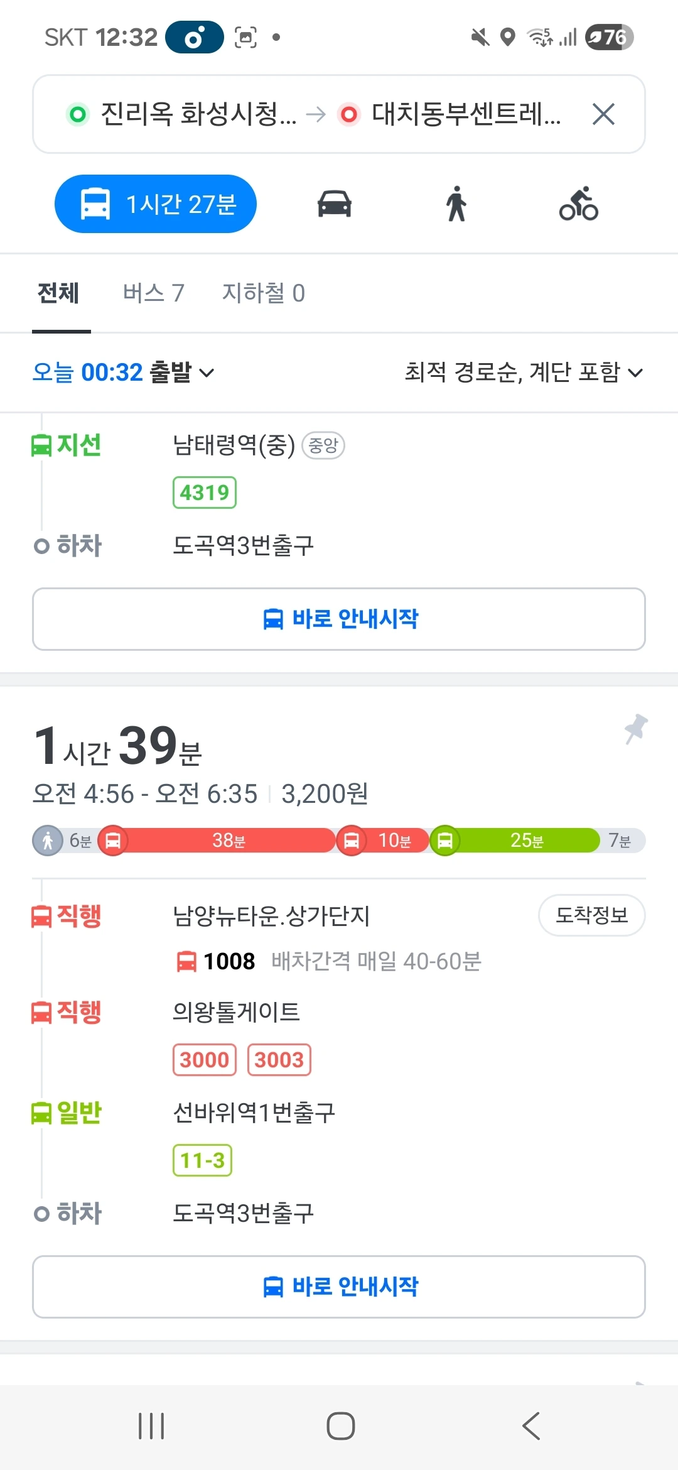The height and width of the screenshot is (1470, 678).
Task: Switch to the 지하철 0 tab
Action: coord(264,293)
